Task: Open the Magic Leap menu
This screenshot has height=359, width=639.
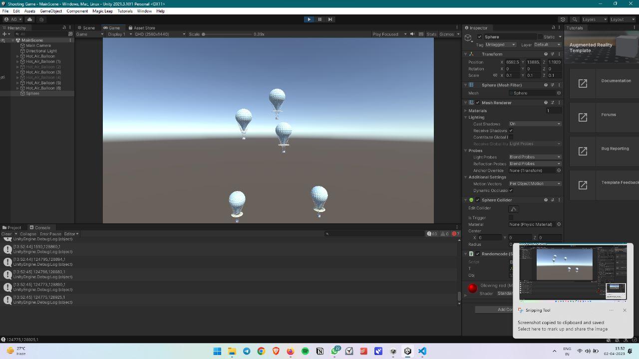Action: pyautogui.click(x=103, y=11)
